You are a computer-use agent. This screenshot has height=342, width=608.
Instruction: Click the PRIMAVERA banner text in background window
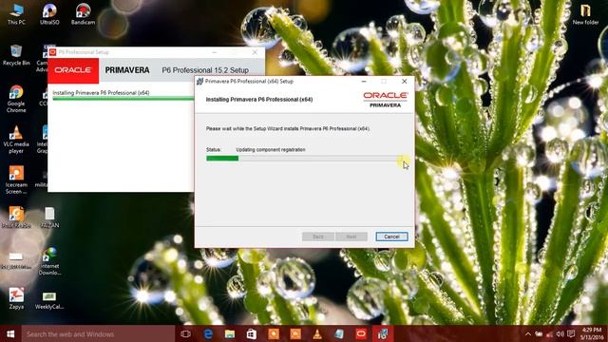click(x=127, y=70)
